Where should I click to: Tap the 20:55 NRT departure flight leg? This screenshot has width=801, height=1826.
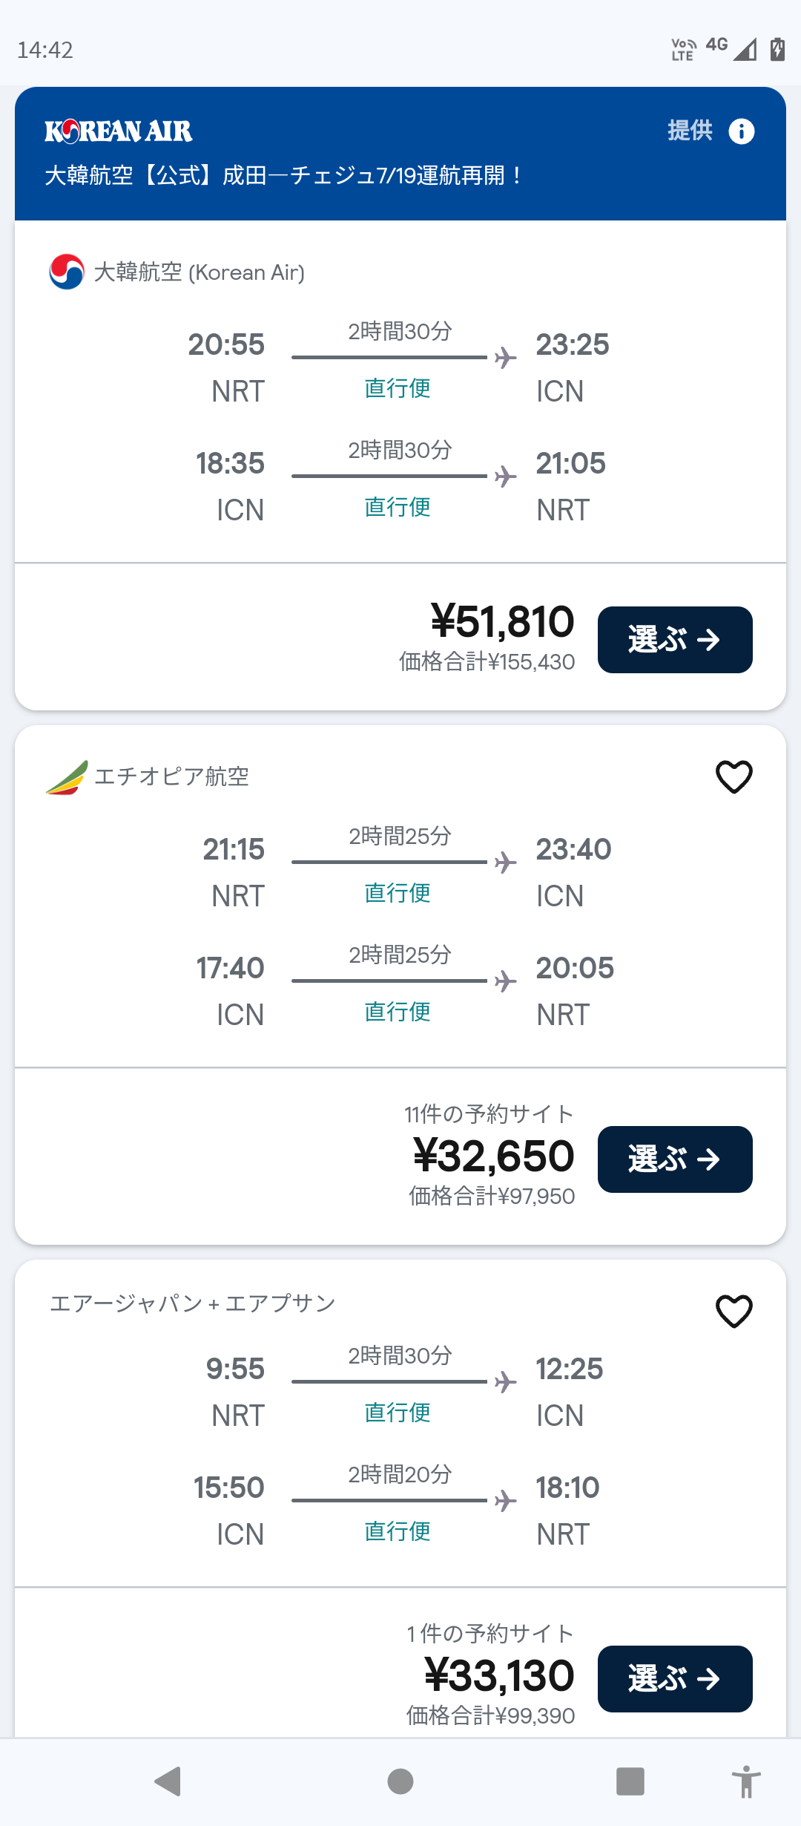point(399,367)
